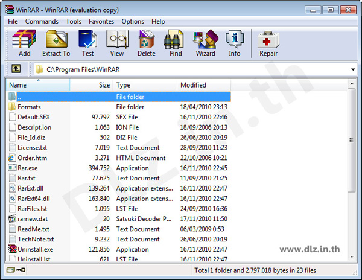The width and height of the screenshot is (362, 280).
Task: Click the Repair first-aid toolbar icon
Action: pos(268,40)
